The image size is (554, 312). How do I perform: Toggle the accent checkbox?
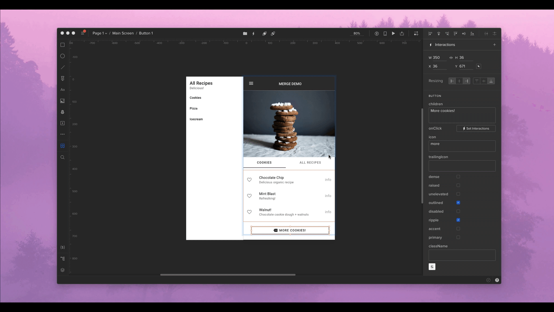tap(458, 229)
